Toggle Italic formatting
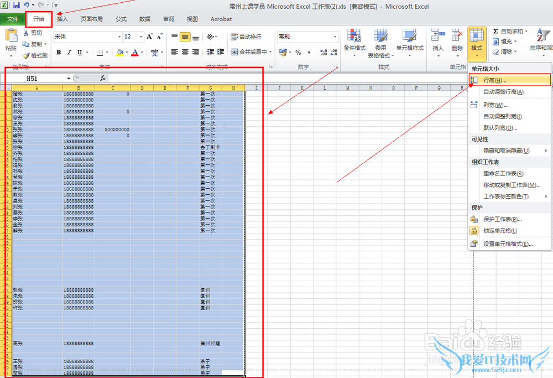The width and height of the screenshot is (553, 378). pos(69,53)
